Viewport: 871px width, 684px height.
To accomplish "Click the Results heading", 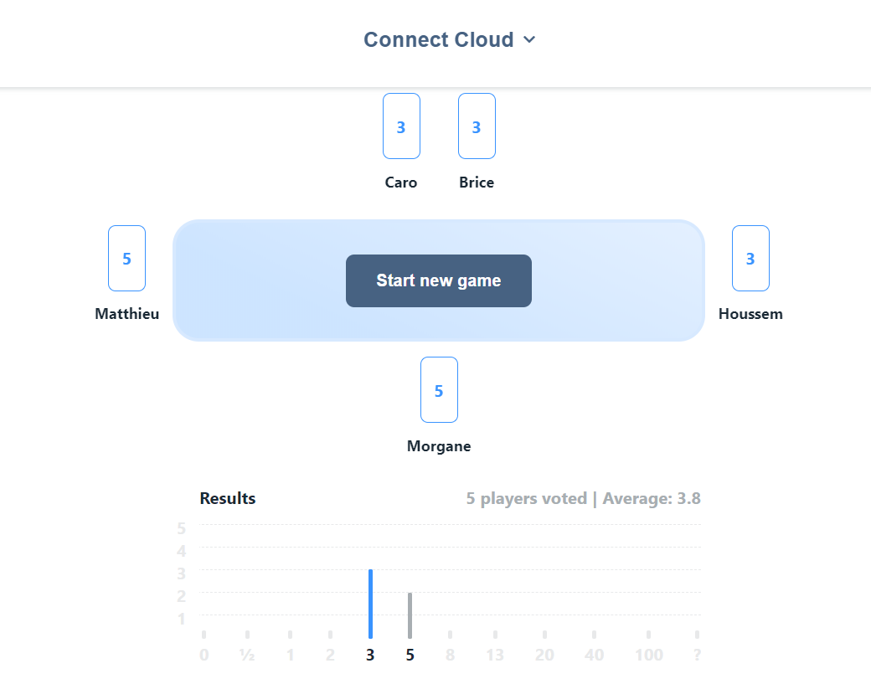I will [x=228, y=498].
